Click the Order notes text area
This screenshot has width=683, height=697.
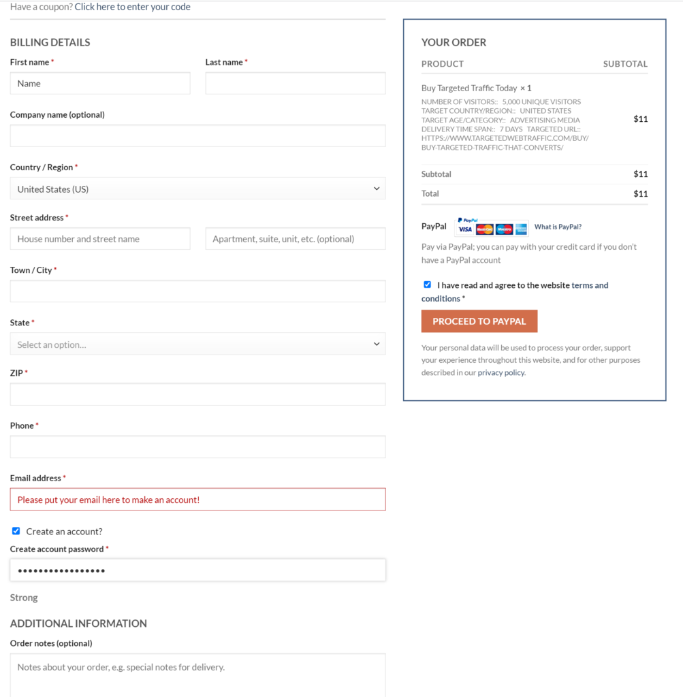198,675
